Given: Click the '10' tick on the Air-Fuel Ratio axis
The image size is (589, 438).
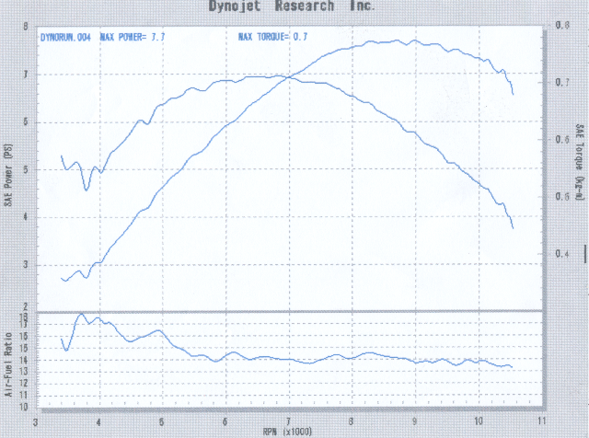Looking at the screenshot, I should pyautogui.click(x=23, y=408).
